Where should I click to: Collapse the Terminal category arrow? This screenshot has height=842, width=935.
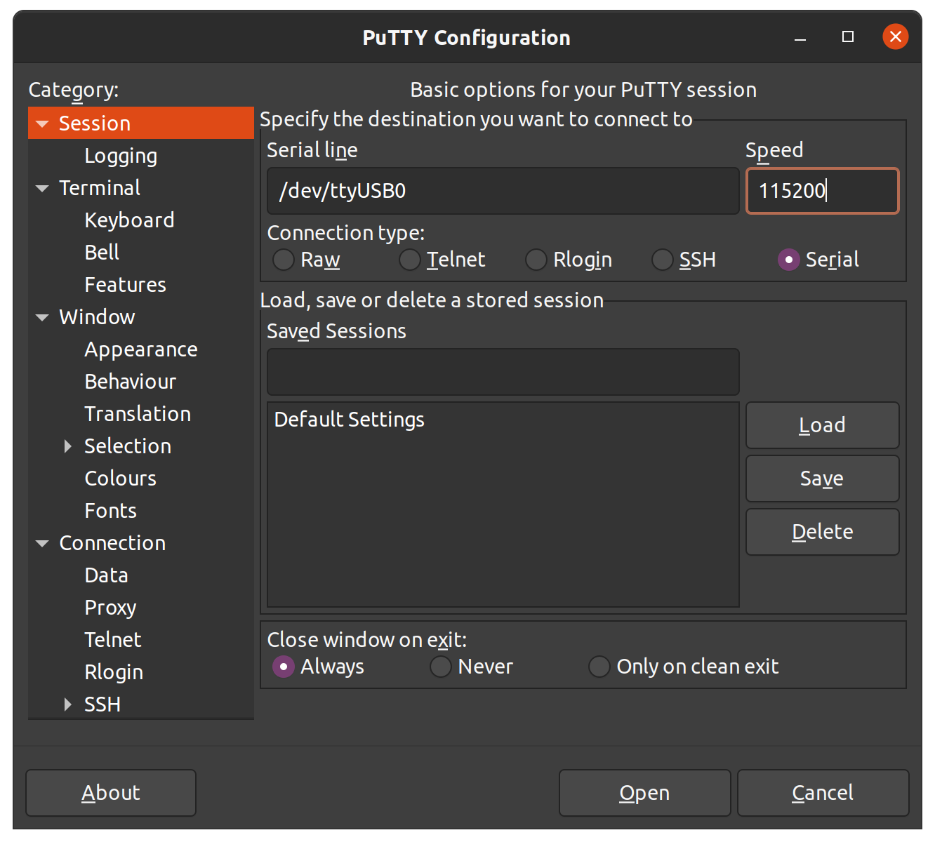(42, 188)
